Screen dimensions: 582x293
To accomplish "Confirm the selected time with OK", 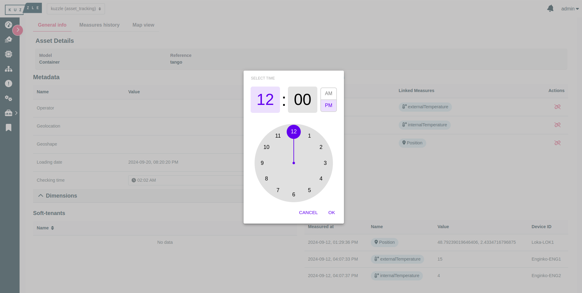I will click(331, 212).
